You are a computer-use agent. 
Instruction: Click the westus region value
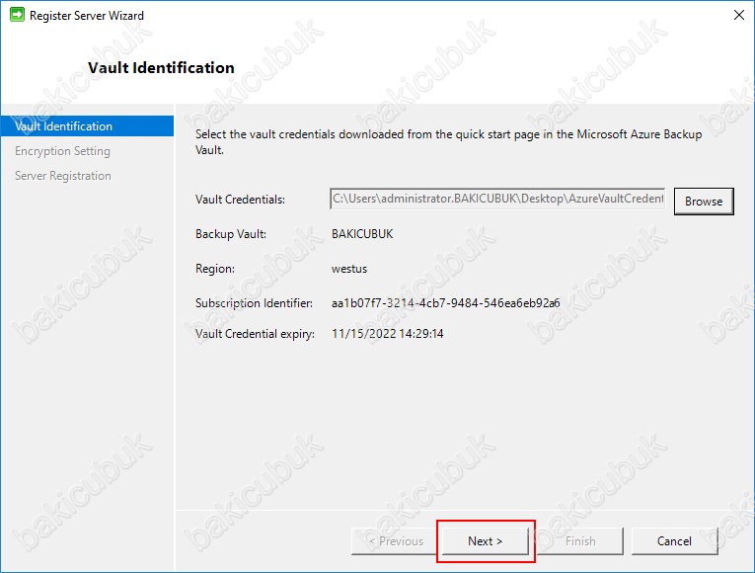349,269
